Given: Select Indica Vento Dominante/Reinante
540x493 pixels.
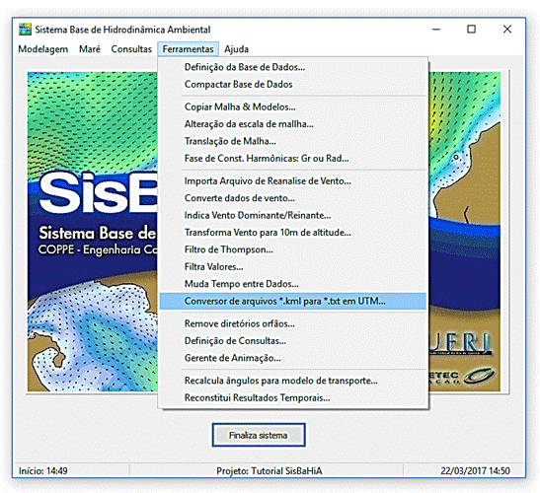Looking at the screenshot, I should coord(293,215).
